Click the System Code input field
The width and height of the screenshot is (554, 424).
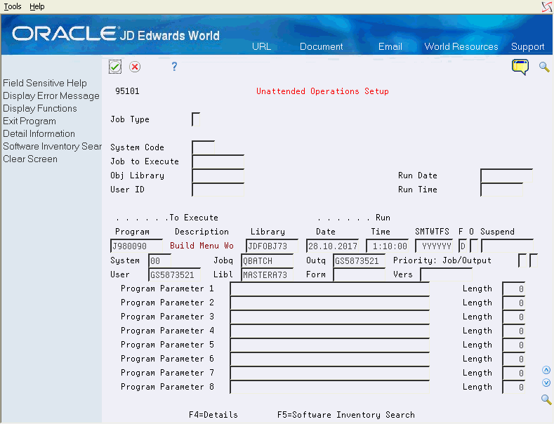tap(203, 147)
